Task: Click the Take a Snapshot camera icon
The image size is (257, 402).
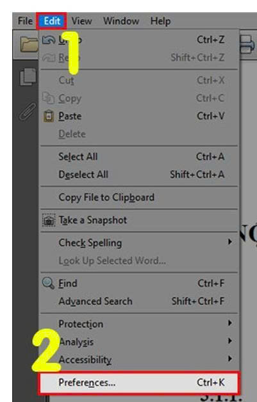Action: click(49, 220)
